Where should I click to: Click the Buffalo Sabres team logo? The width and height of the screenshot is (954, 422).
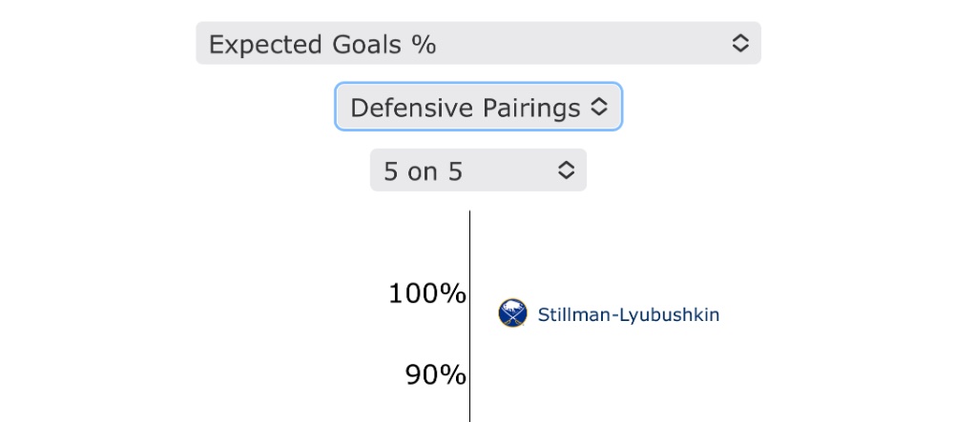(513, 313)
